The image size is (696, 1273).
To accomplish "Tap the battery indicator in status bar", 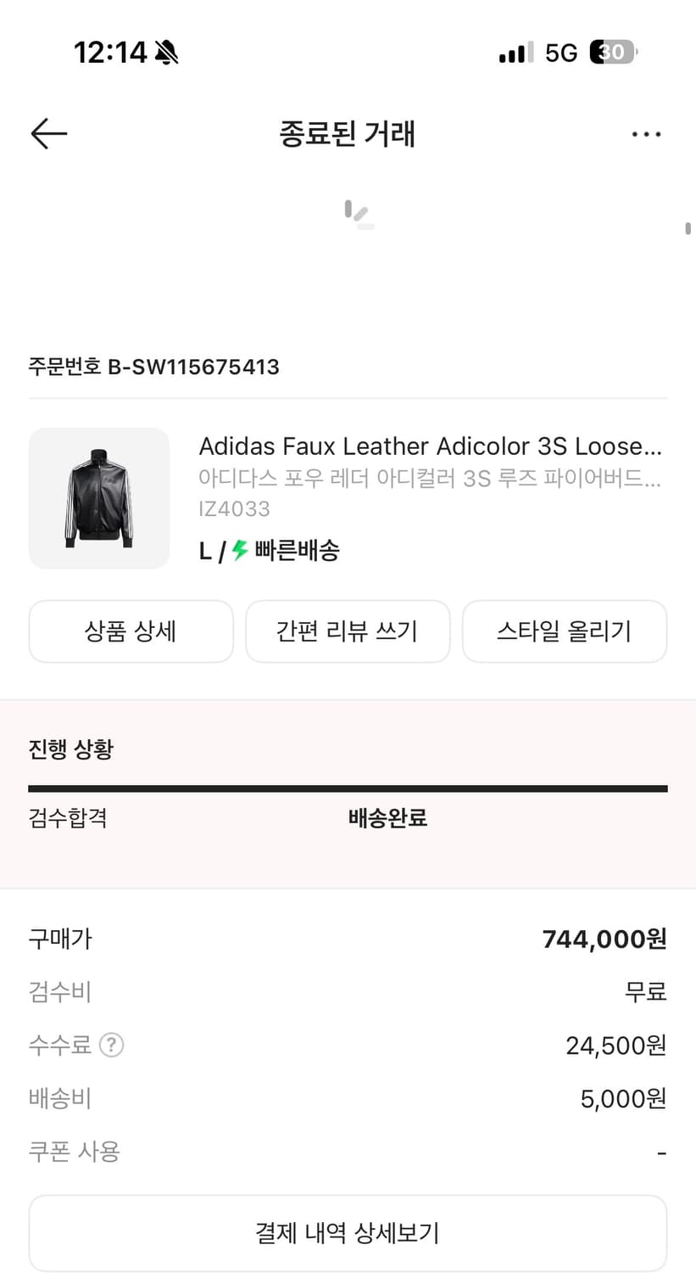I will tap(612, 53).
